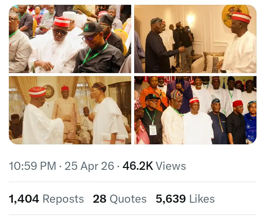Click the wall clock in bottom-left photo
Viewport: 265px width, 216px height.
[48, 91]
